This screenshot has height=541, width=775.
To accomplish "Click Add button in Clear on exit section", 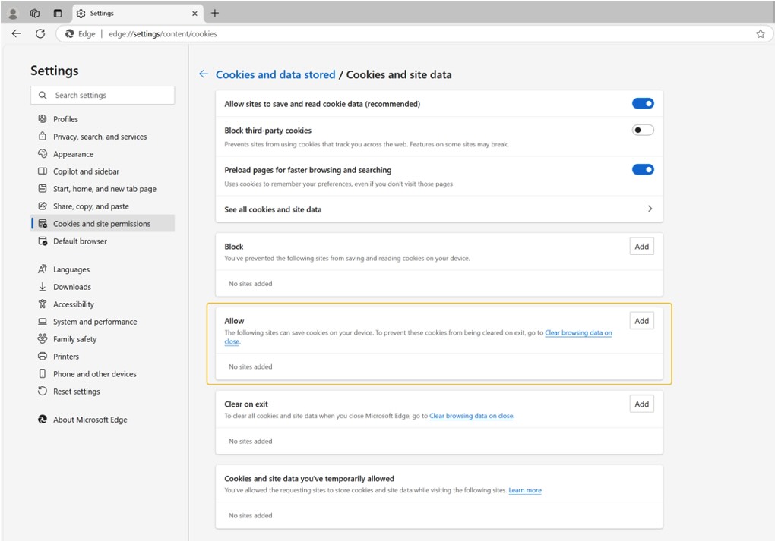I will click(x=641, y=404).
